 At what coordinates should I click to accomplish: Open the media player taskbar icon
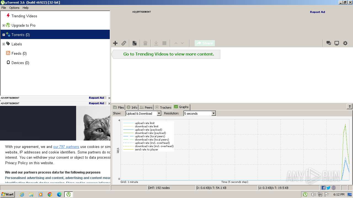pos(41,194)
